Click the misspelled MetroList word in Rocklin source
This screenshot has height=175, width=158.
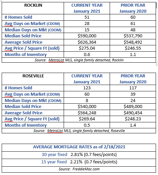56,60
